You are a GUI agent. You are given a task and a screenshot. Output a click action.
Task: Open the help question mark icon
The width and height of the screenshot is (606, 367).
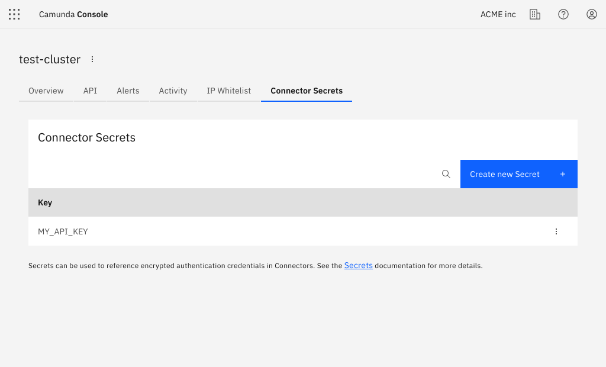pos(563,14)
